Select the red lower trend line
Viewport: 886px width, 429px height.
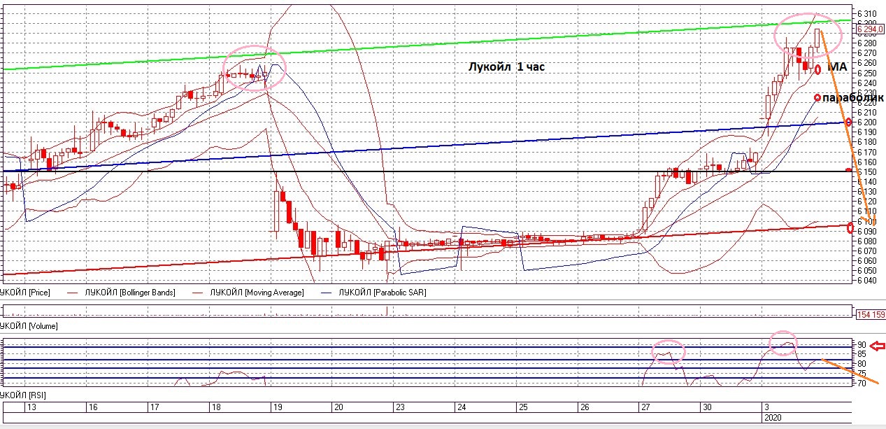tap(427, 250)
